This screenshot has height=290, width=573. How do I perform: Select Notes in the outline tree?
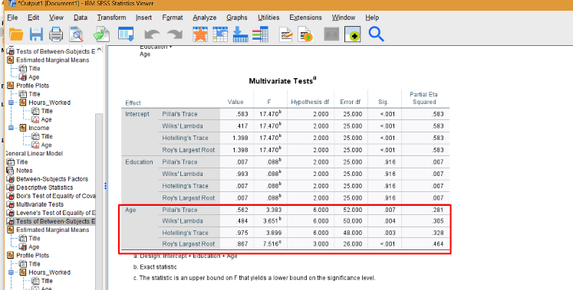pyautogui.click(x=24, y=171)
